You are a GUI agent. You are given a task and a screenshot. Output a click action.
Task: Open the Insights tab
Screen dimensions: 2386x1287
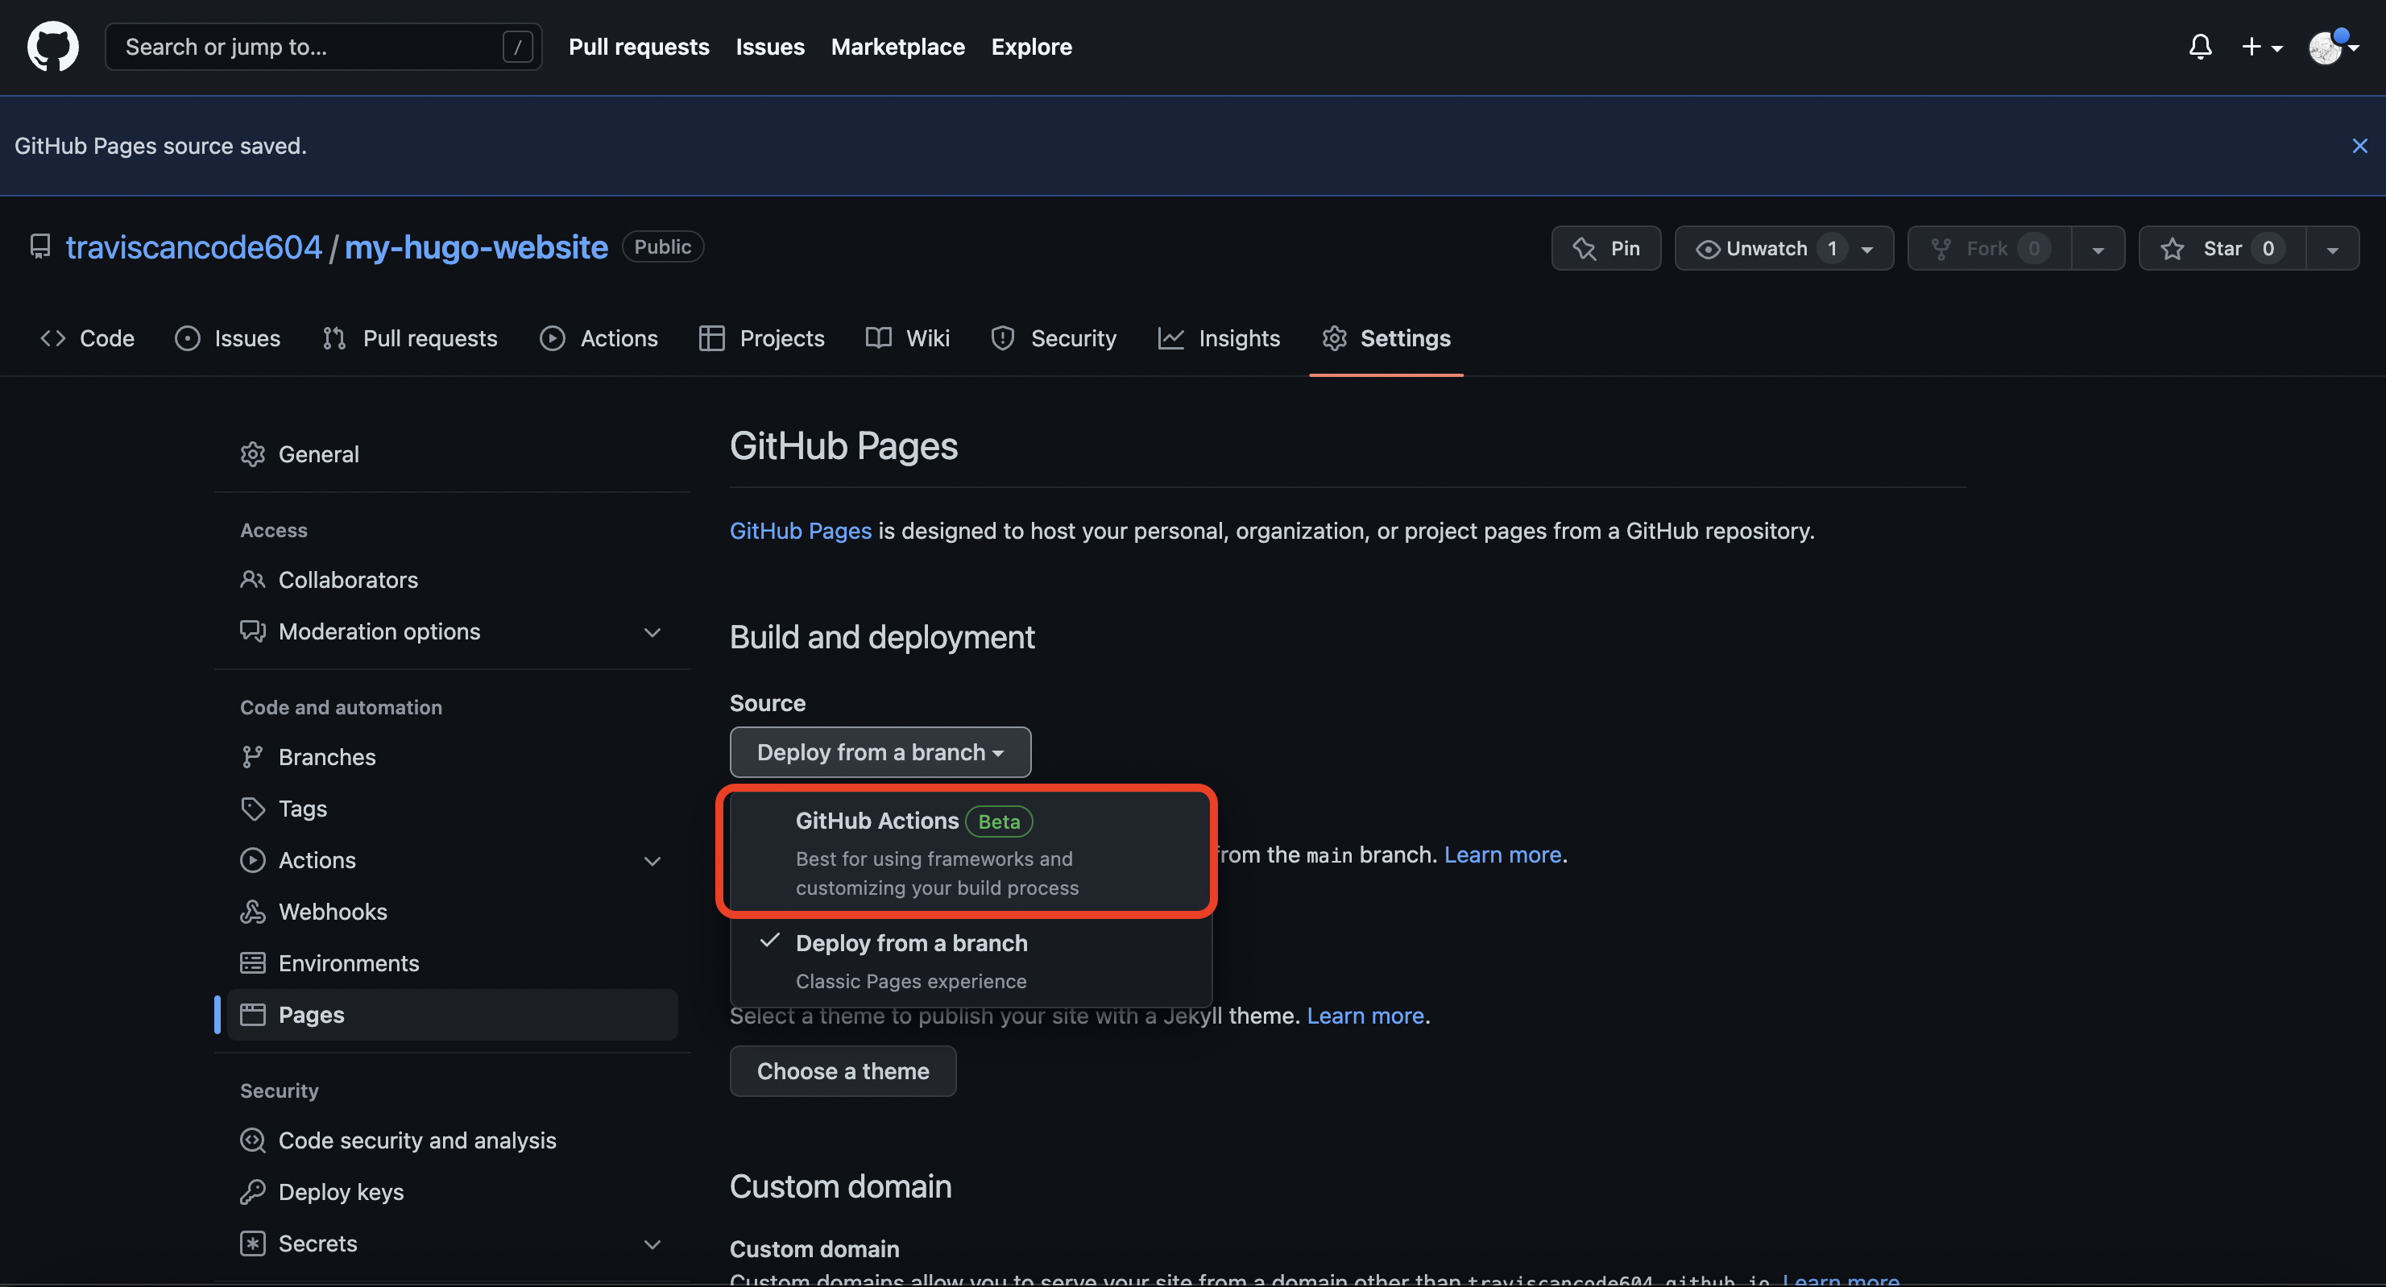(1219, 338)
